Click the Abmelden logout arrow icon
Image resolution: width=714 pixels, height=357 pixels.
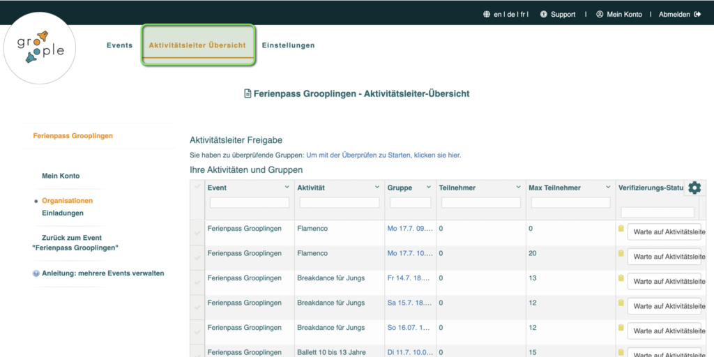pyautogui.click(x=697, y=15)
